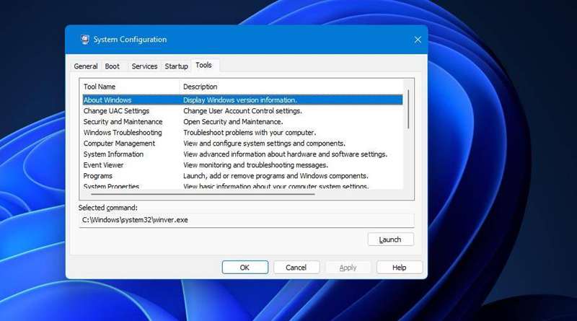Switch to the General tab

click(85, 66)
